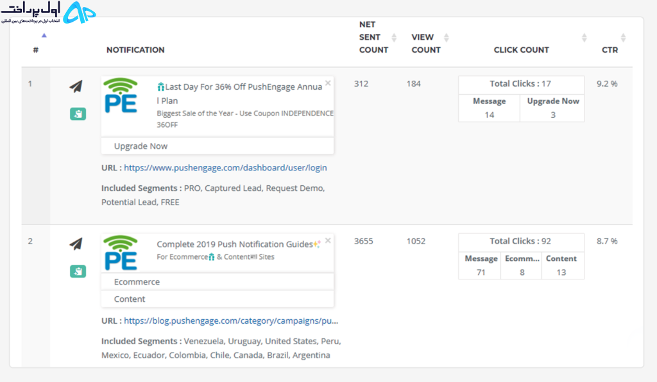Viewport: 657px width, 382px height.
Task: Close the Last Day 36% Off notification preview
Action: (x=328, y=83)
